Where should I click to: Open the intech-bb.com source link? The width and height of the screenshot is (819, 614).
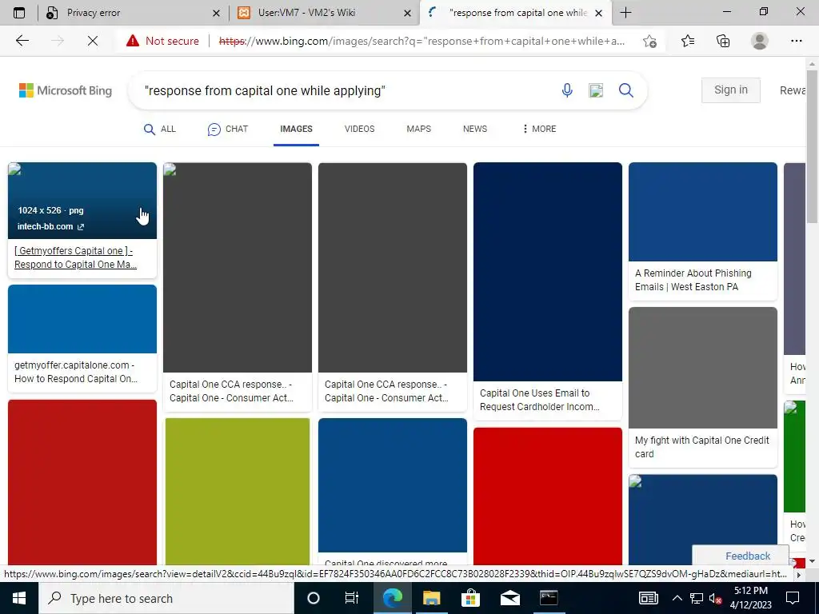50,226
